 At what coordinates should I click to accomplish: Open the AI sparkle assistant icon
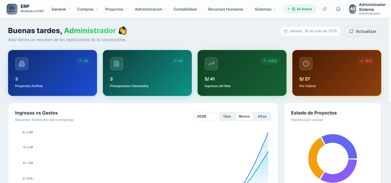pos(325,9)
